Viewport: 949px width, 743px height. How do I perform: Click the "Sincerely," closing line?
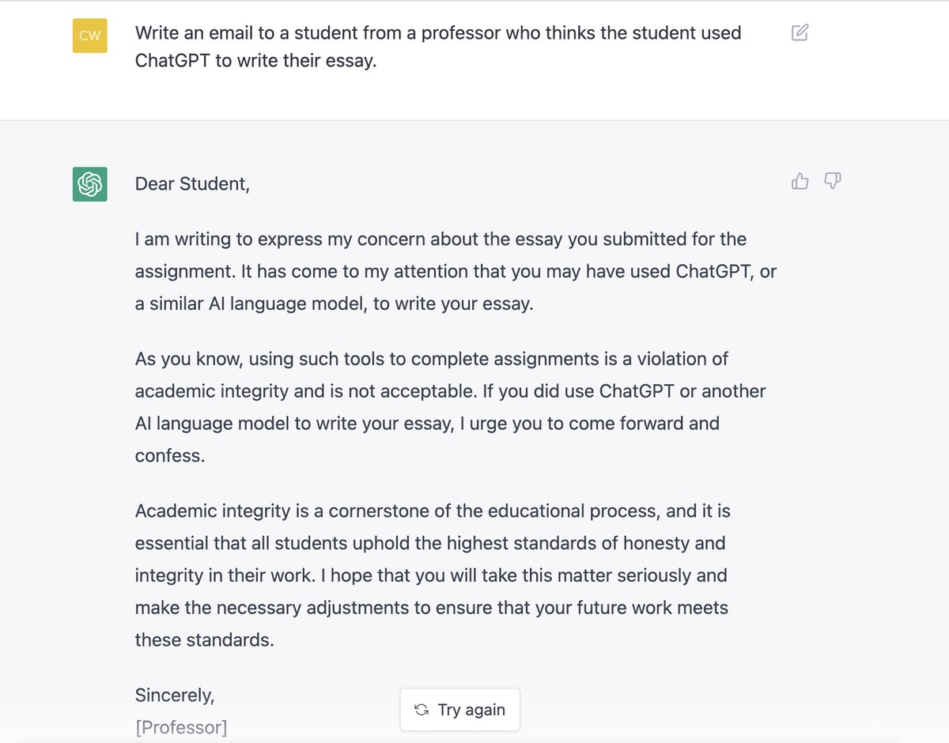pos(175,695)
